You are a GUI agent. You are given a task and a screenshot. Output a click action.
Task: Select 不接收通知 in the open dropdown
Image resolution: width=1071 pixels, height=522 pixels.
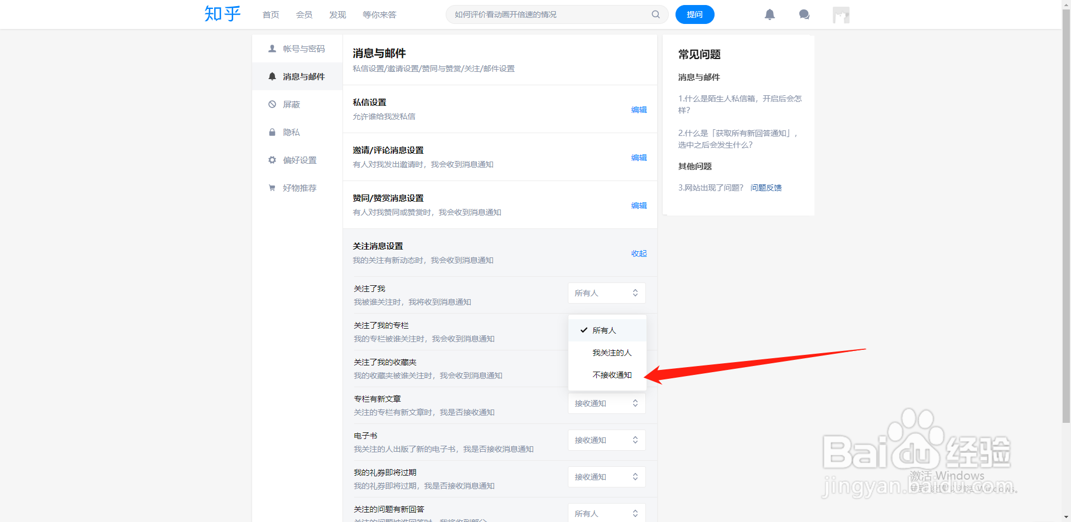click(611, 375)
